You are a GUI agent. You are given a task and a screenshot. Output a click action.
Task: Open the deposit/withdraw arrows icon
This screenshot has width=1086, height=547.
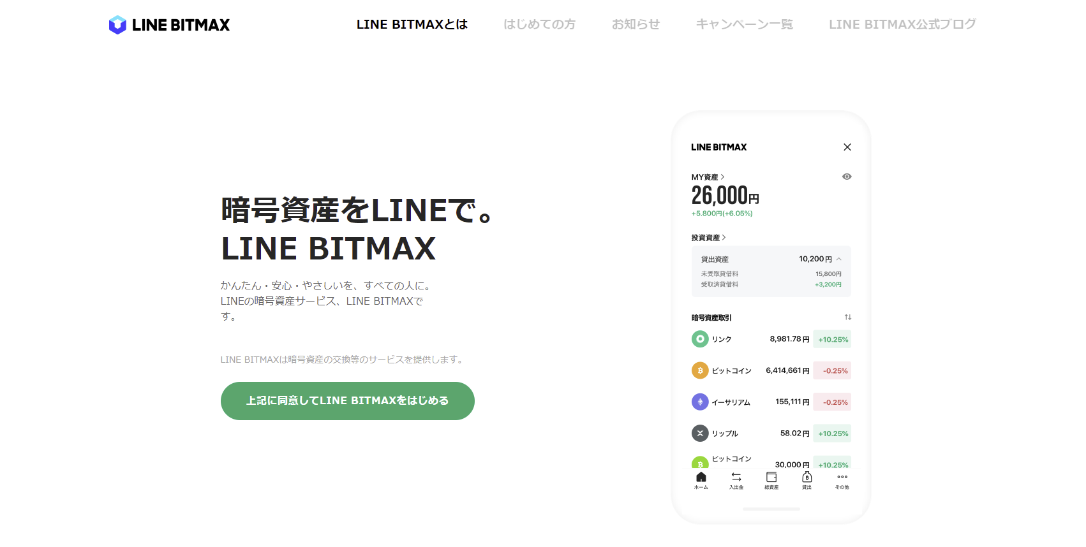(736, 477)
